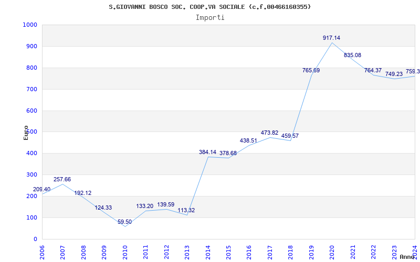420x262 pixels.
Task: Click the 2009 year label
Action: click(x=104, y=252)
